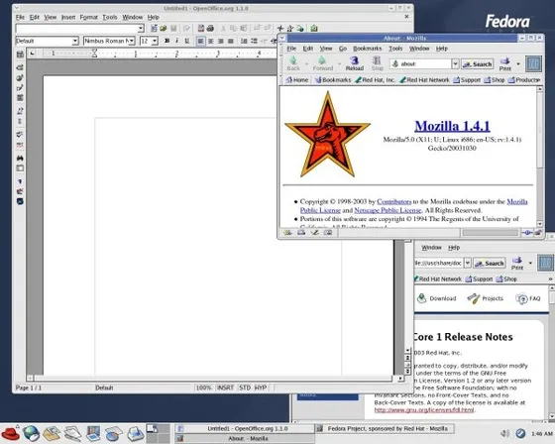The height and width of the screenshot is (444, 555).
Task: Click the Mozilla throbber icon in About window
Action: click(533, 64)
